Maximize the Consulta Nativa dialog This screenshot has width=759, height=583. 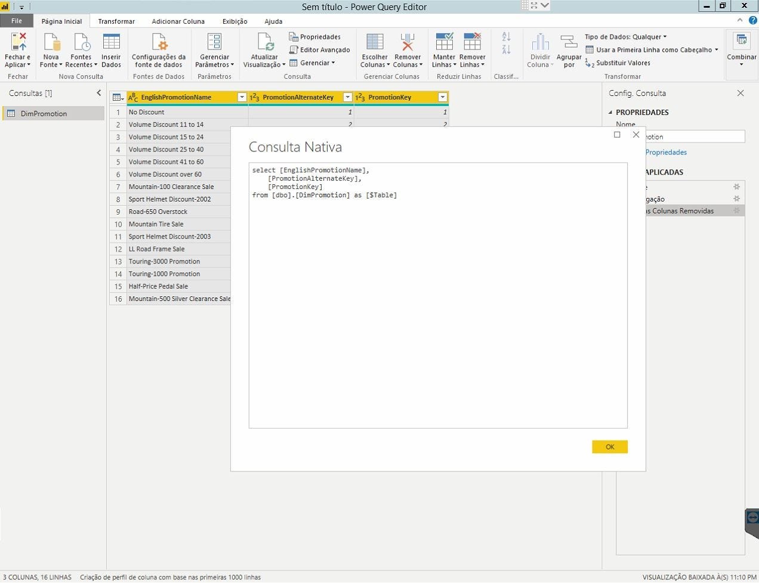click(x=617, y=135)
